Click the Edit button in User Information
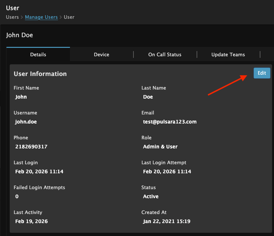This screenshot has height=236, width=274. tap(262, 73)
